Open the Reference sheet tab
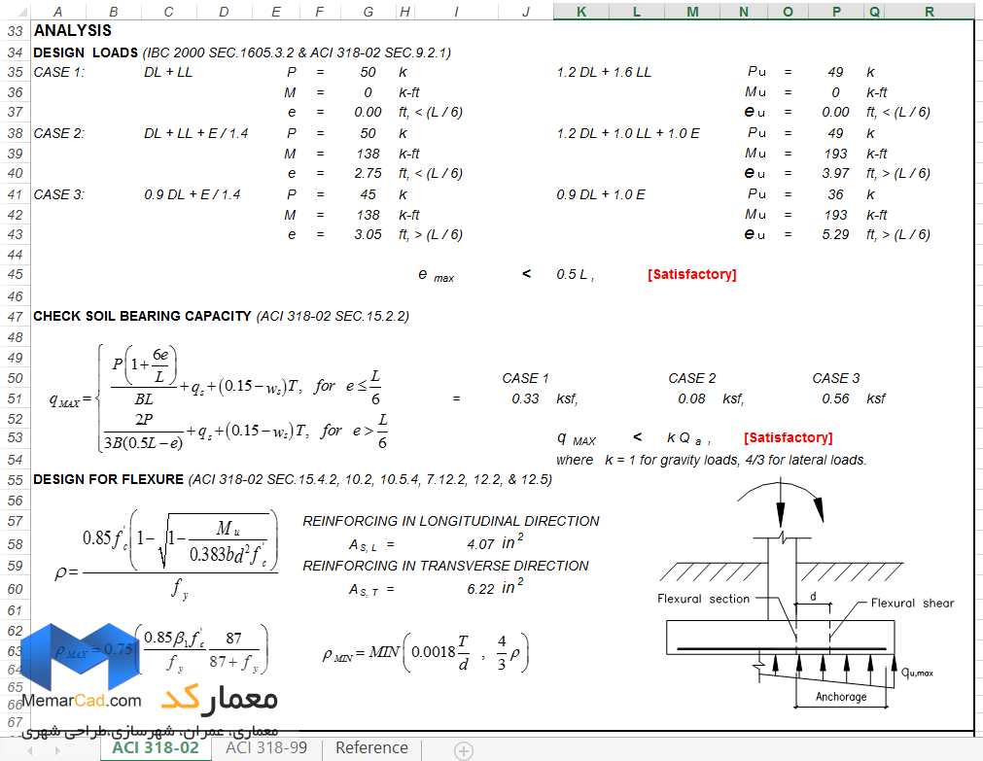Viewport: 983px width, 761px height. (371, 747)
